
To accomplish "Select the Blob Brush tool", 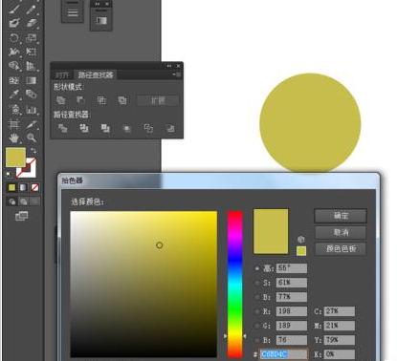I will (14, 23).
